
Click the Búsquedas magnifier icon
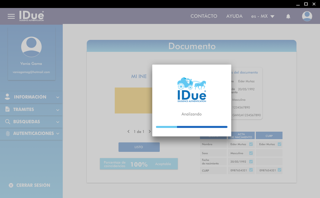click(8, 122)
